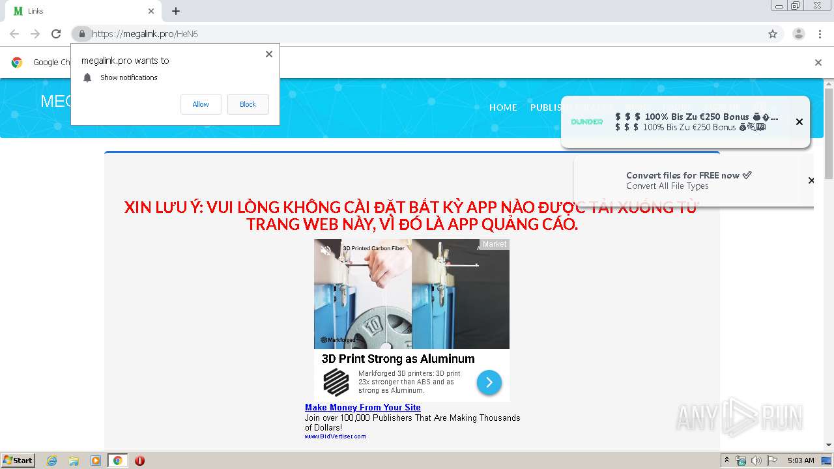
Task: Click the bell icon beside Show notifications
Action: tap(87, 78)
